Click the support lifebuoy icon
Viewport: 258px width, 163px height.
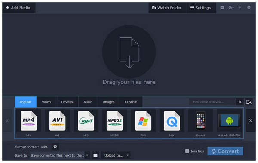pos(249,7)
